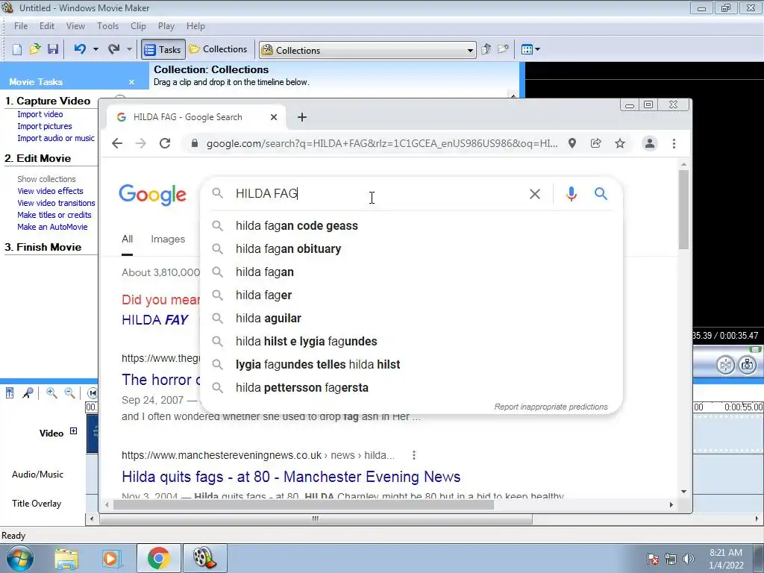Screen dimensions: 764x573
Task: Open the undo history dropdown arrow
Action: (95, 49)
